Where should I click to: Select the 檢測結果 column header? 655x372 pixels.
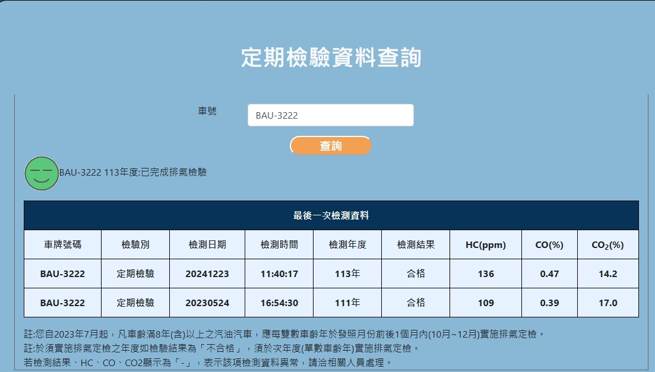(x=416, y=244)
